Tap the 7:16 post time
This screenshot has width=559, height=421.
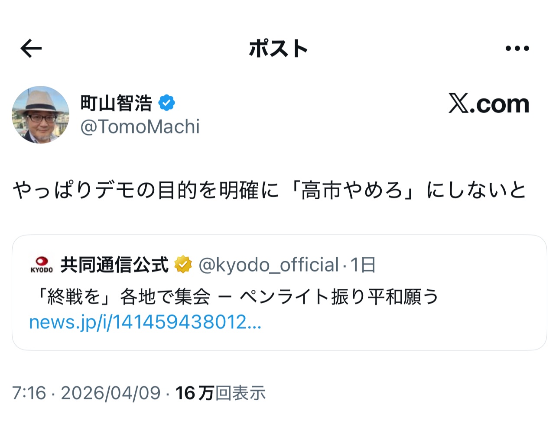coord(29,393)
